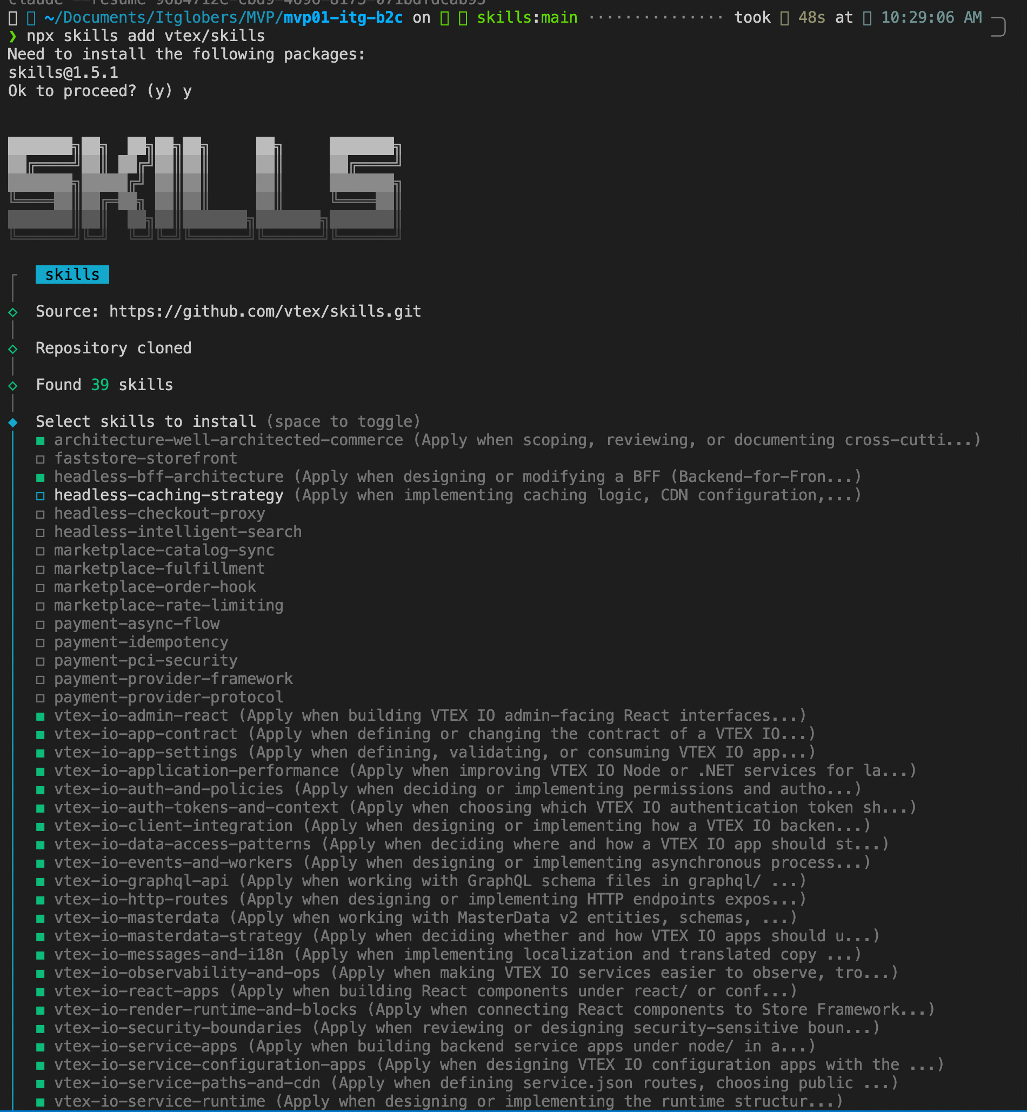Uncheck headless-bff-architecture skill checkbox
1027x1112 pixels.
point(40,478)
